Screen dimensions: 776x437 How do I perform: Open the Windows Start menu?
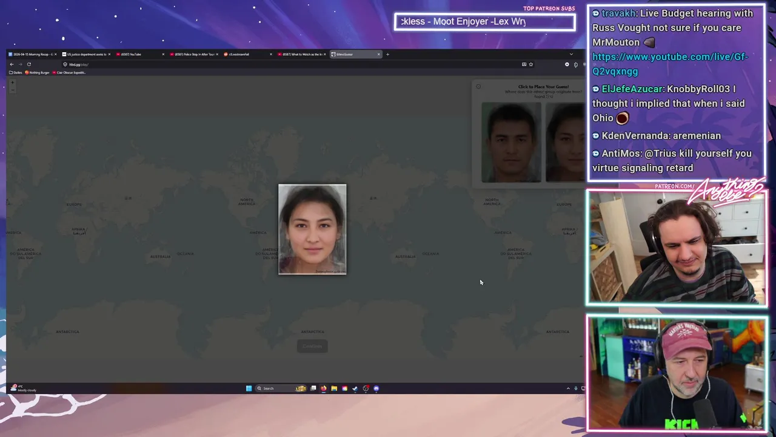coord(249,388)
